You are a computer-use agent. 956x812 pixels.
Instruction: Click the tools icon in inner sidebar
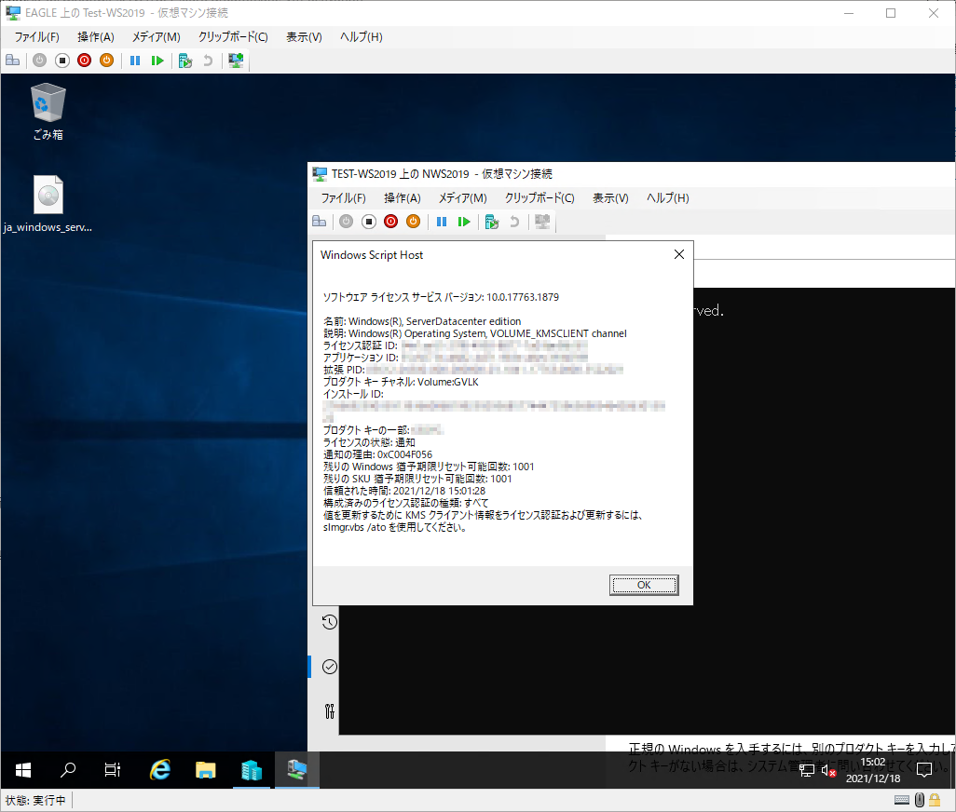[x=329, y=711]
